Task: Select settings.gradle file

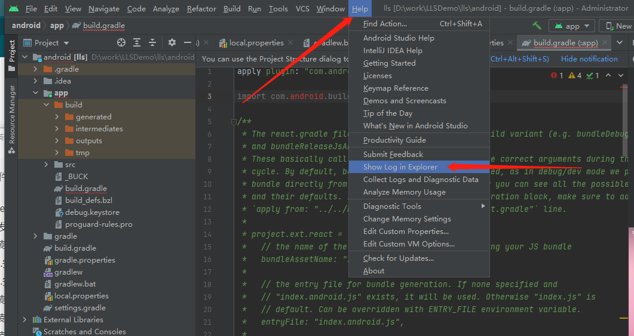Action: pos(80,308)
